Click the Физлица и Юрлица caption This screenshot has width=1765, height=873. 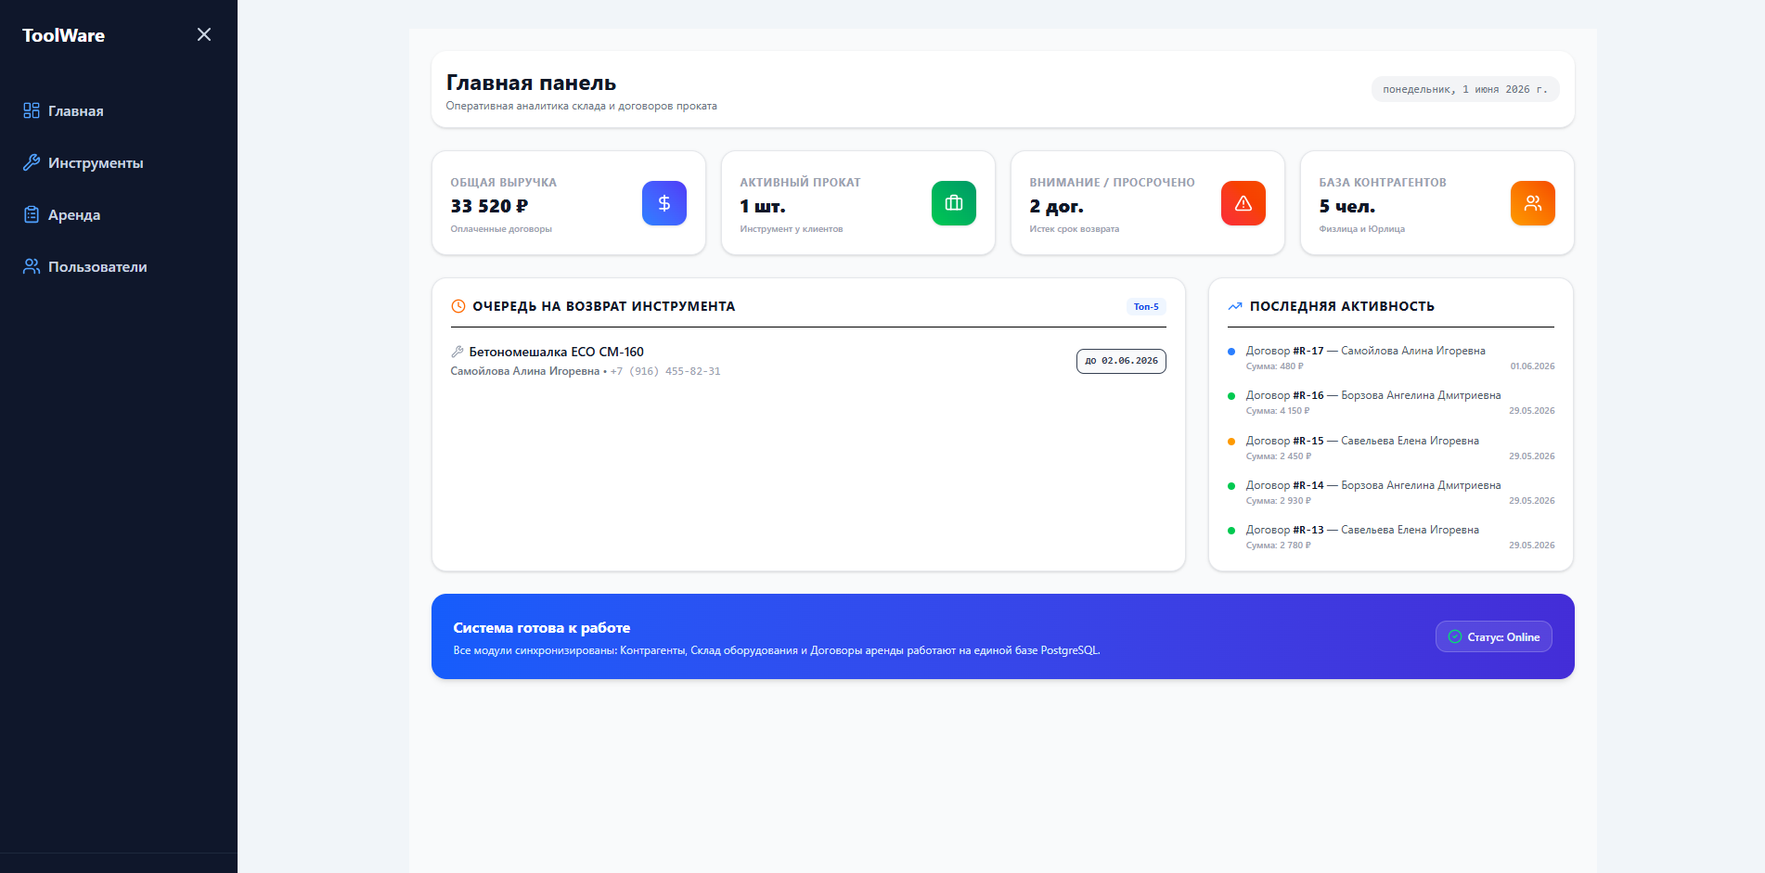point(1361,229)
